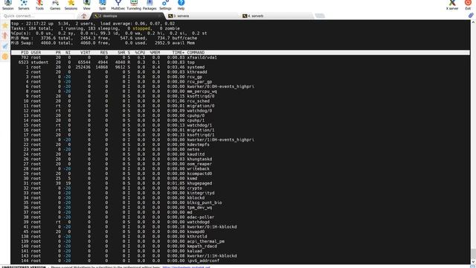Open the Sftp orange sidebar icon

(5, 57)
